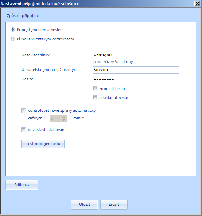Save settings with the Uložit button
Image resolution: width=202 pixels, height=216 pixels.
tap(84, 205)
